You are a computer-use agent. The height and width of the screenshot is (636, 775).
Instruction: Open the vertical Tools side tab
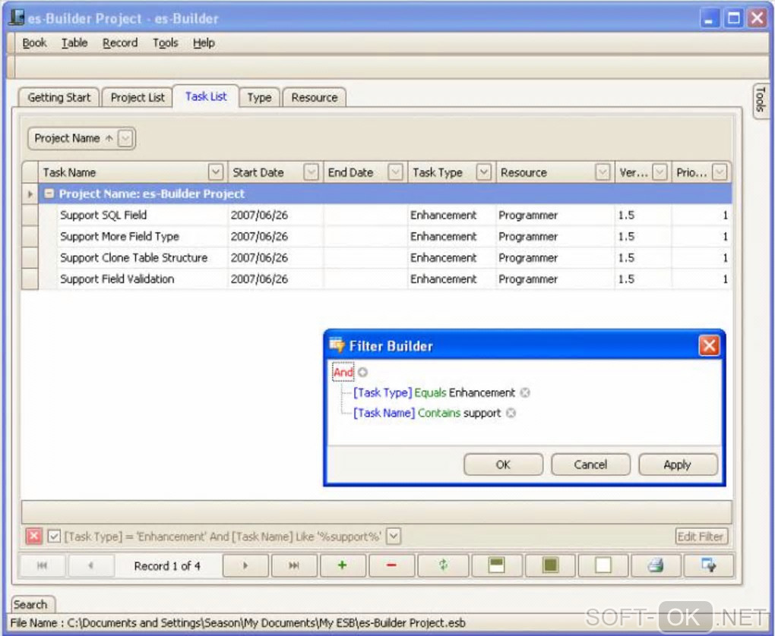761,100
